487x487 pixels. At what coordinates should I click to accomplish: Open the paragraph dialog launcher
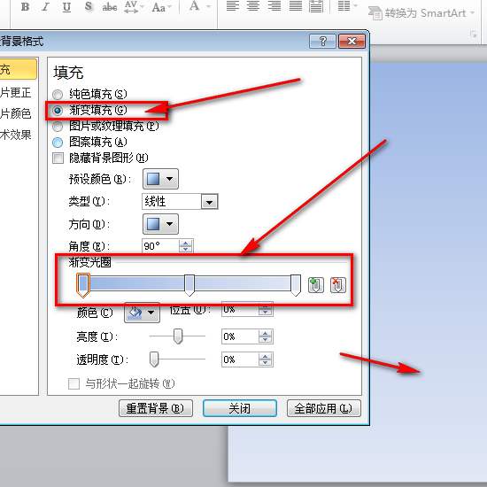point(473,35)
